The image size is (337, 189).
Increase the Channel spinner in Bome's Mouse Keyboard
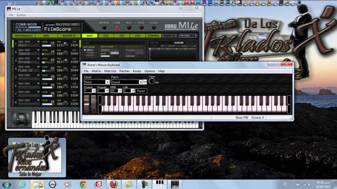(94, 90)
